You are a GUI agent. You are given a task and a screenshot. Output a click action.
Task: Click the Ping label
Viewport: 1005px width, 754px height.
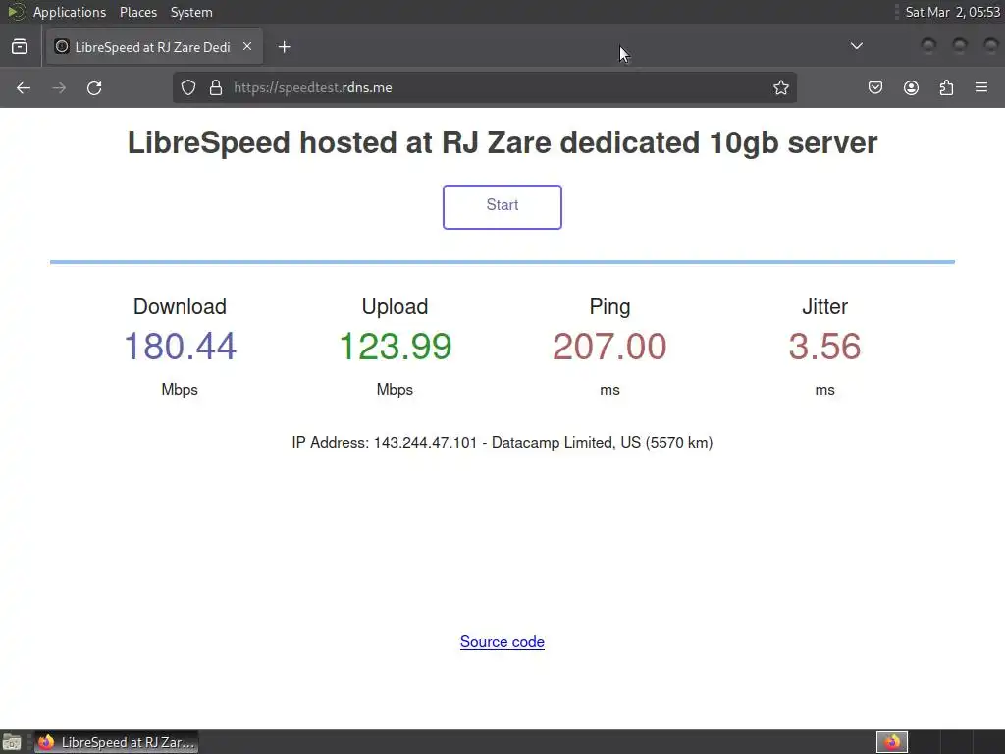pos(609,306)
